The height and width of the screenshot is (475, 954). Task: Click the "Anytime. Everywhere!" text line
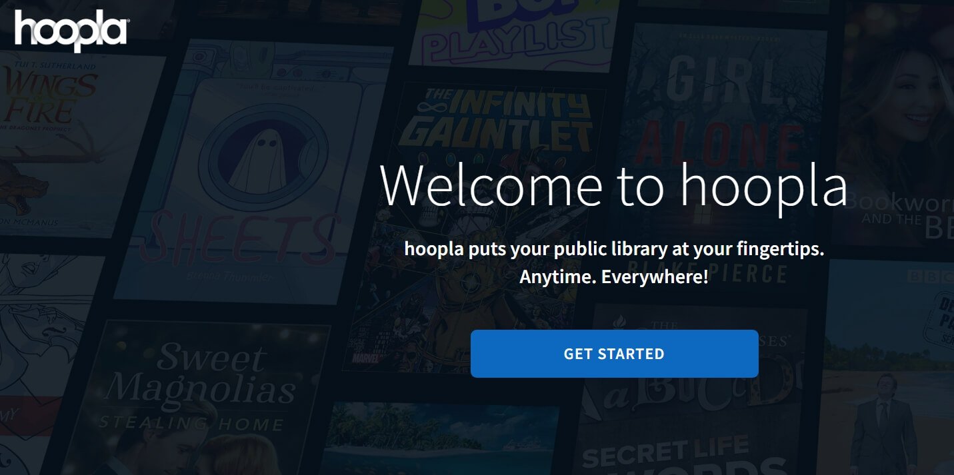click(x=614, y=277)
